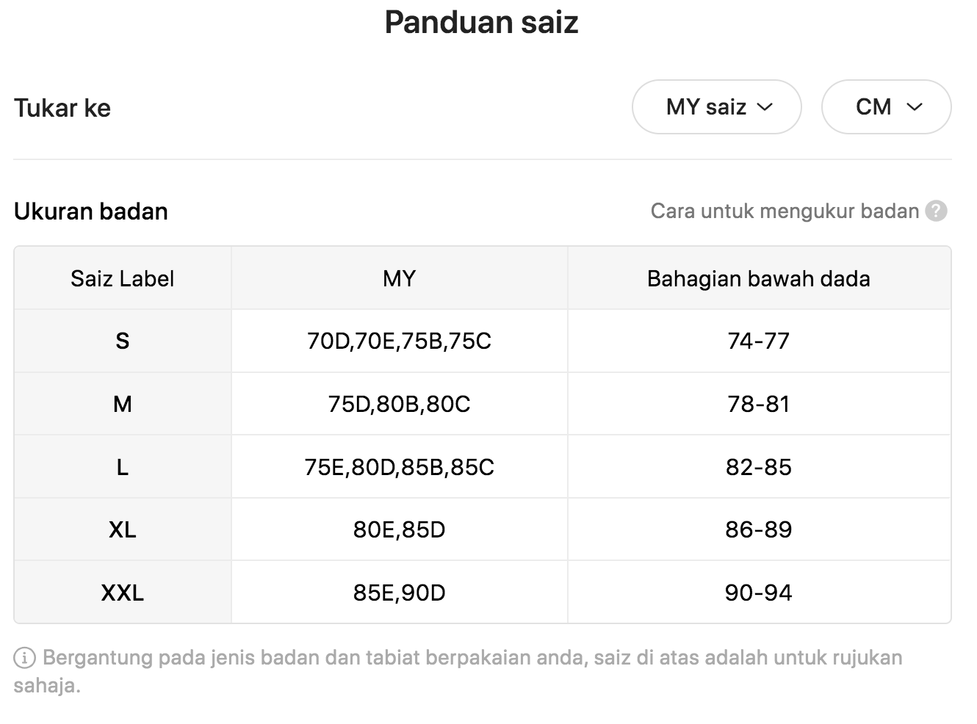This screenshot has width=977, height=724.
Task: Click the M size row label
Action: click(123, 404)
